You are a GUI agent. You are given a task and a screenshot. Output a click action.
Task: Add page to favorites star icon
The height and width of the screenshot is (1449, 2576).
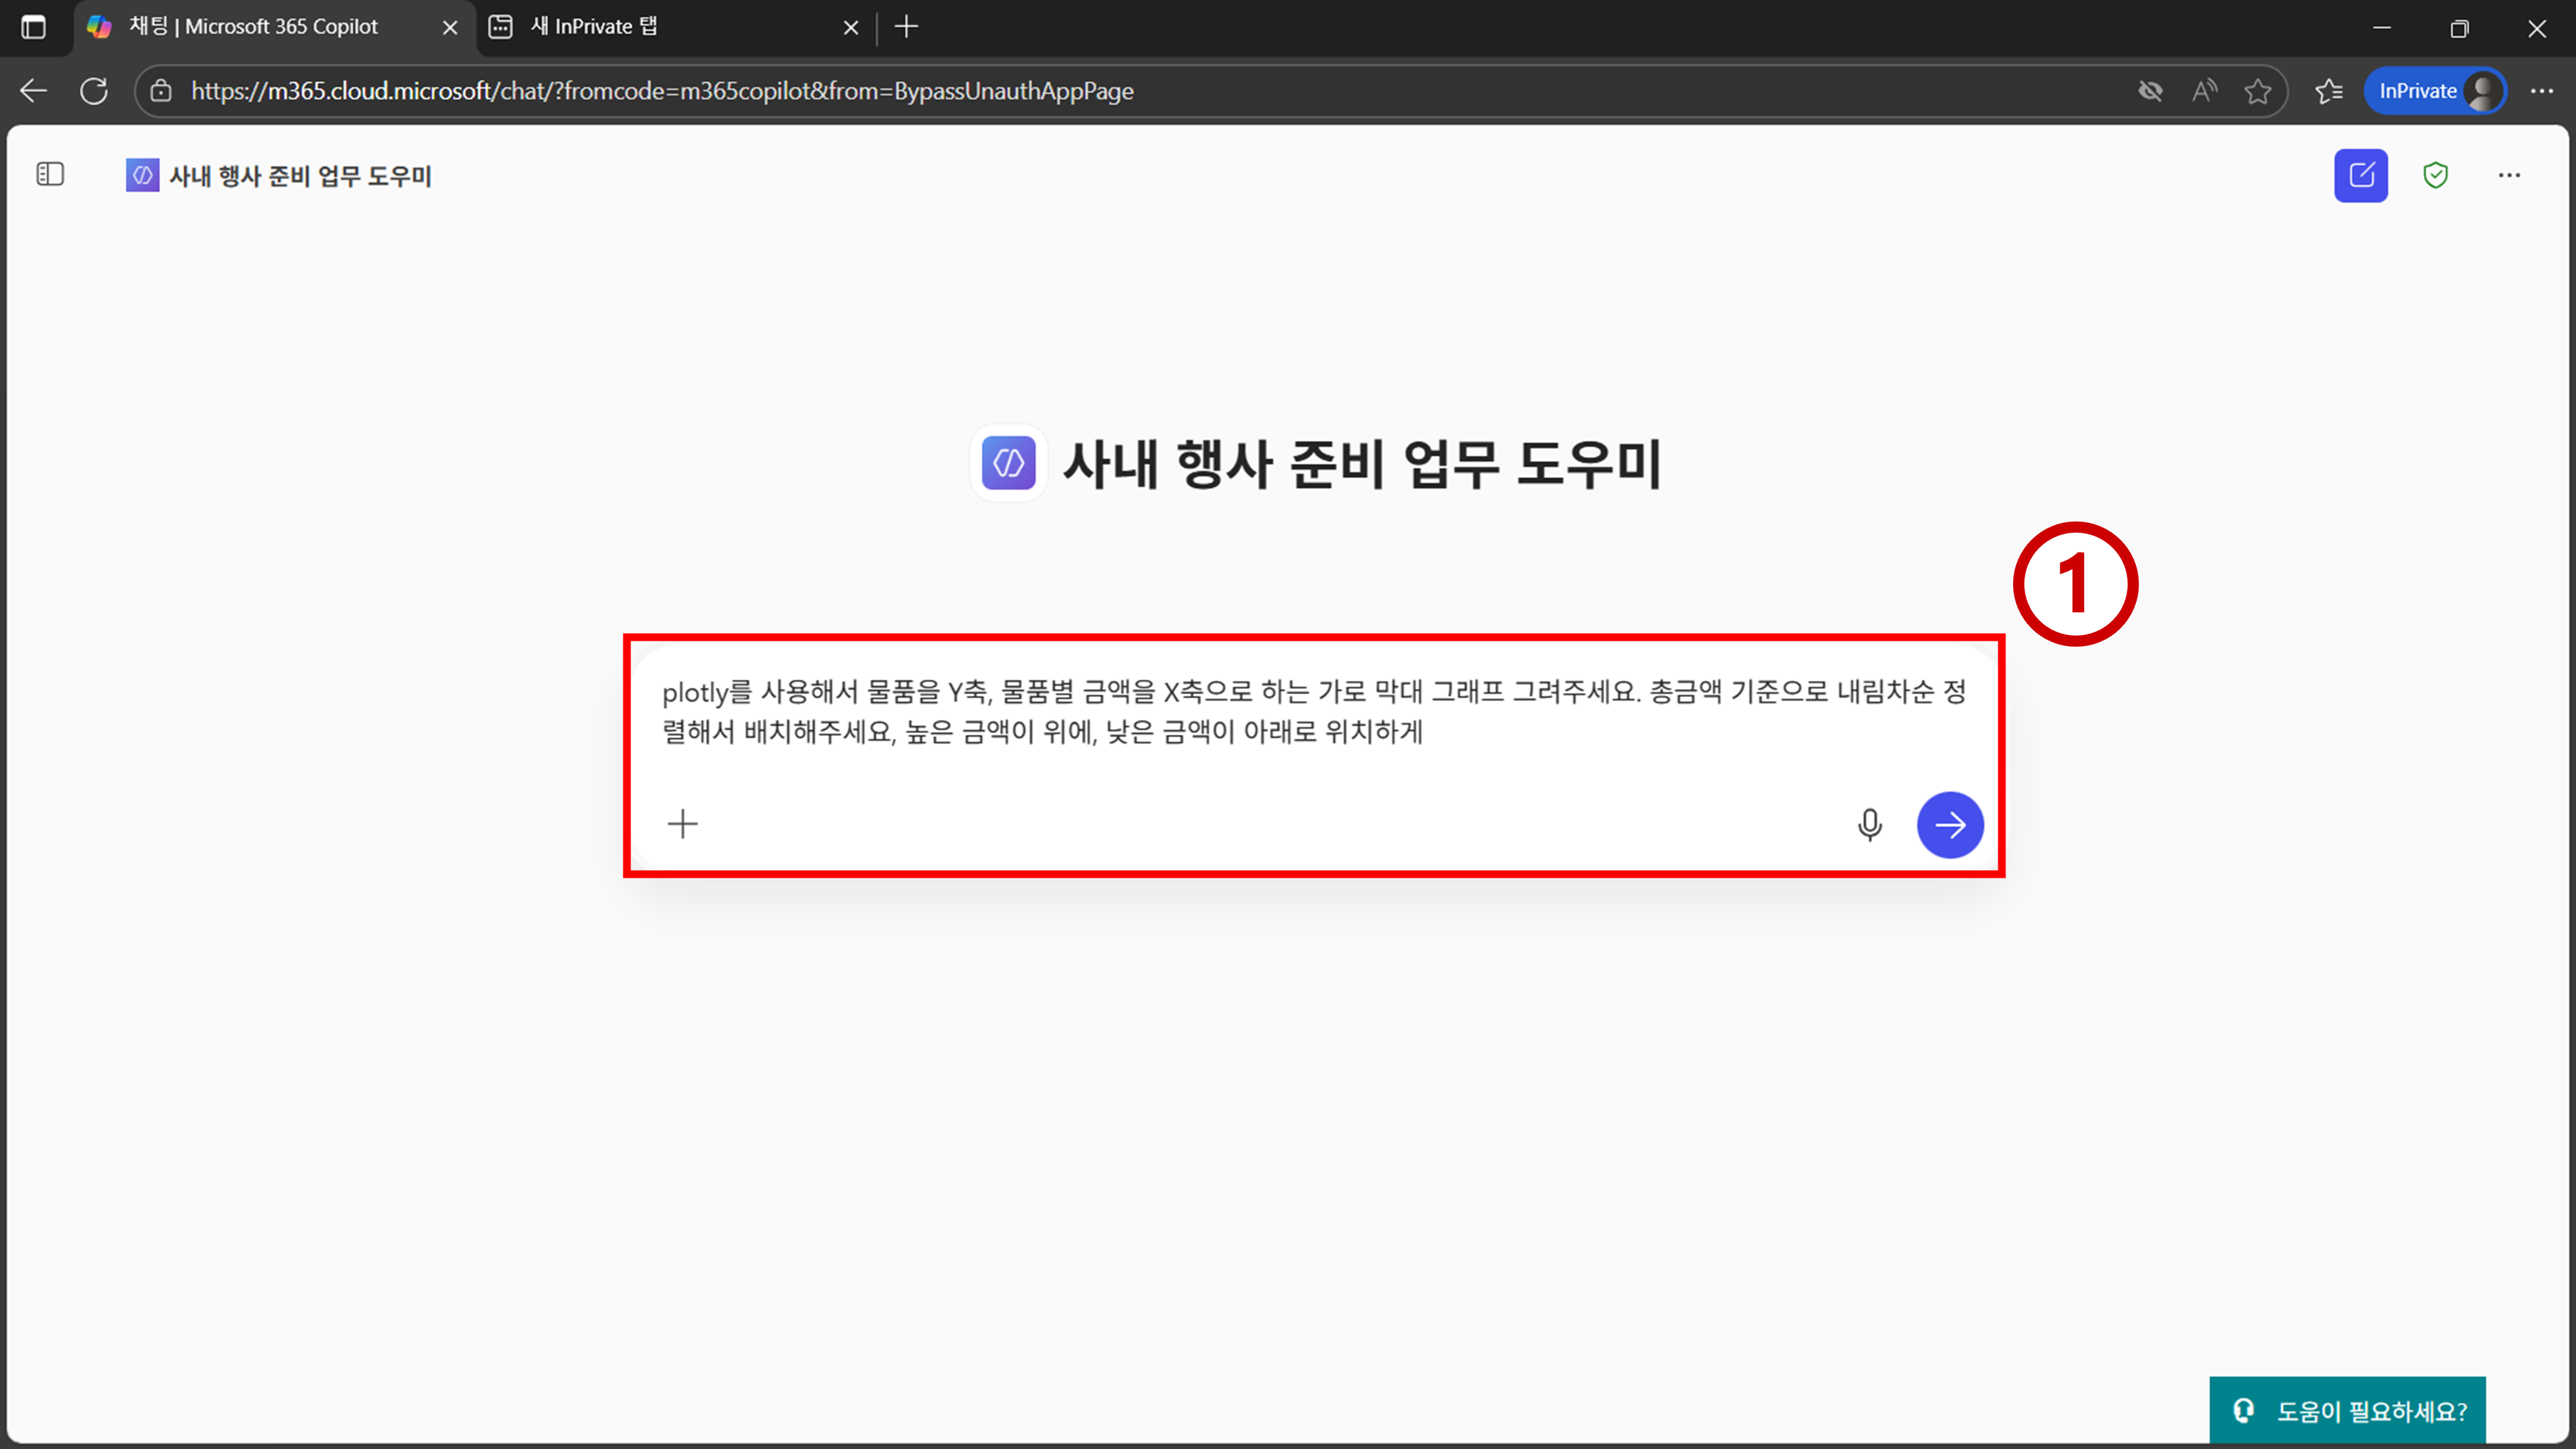point(2257,91)
